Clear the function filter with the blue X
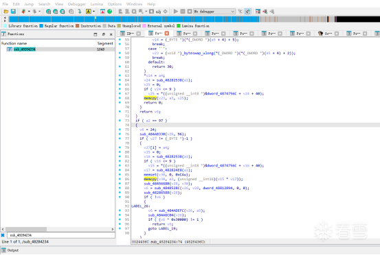Viewport: 380px width, 255px height. tap(3, 235)
